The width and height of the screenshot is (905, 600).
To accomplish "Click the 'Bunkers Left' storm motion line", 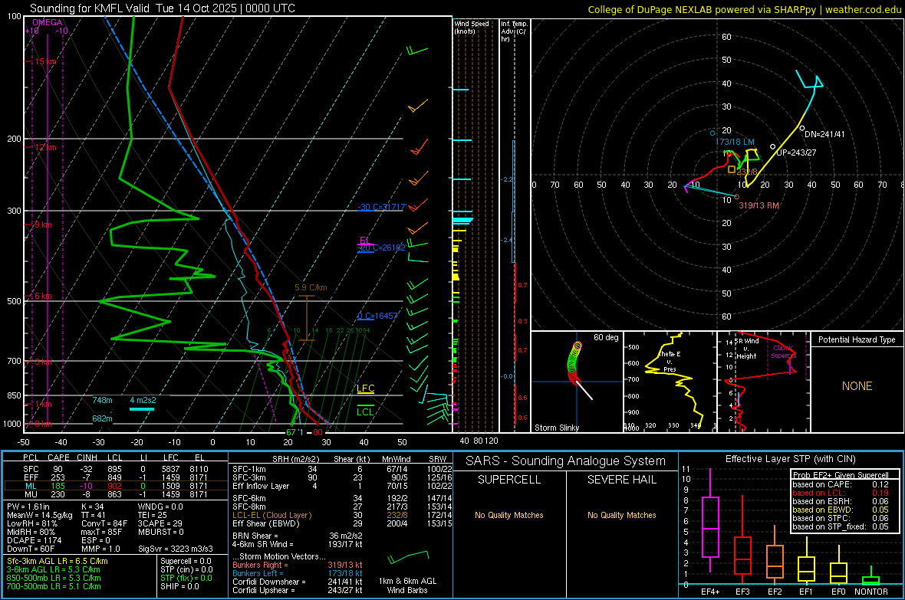I will (x=298, y=573).
